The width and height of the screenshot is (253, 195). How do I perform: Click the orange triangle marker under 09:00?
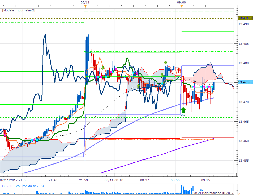182,6
